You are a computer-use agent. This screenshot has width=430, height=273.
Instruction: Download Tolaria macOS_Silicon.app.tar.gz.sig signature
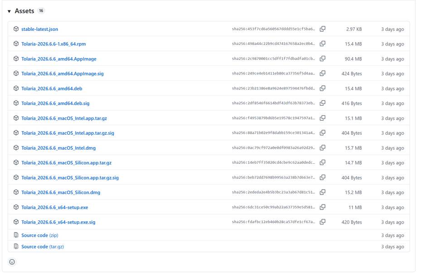70,177
